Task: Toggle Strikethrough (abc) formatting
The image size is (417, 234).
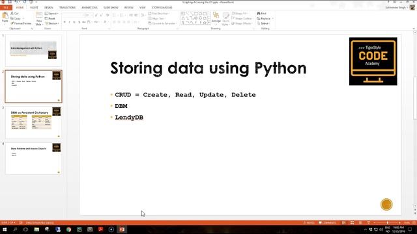Action: (x=84, y=21)
